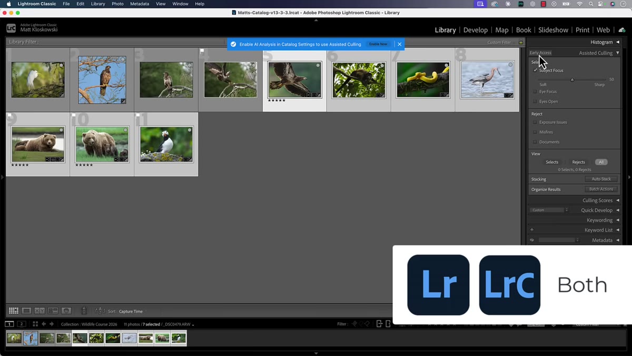Select the yellow snake photo thumbnail in grid

tap(423, 80)
